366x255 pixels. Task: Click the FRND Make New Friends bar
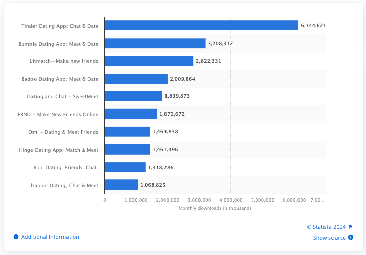click(x=130, y=114)
